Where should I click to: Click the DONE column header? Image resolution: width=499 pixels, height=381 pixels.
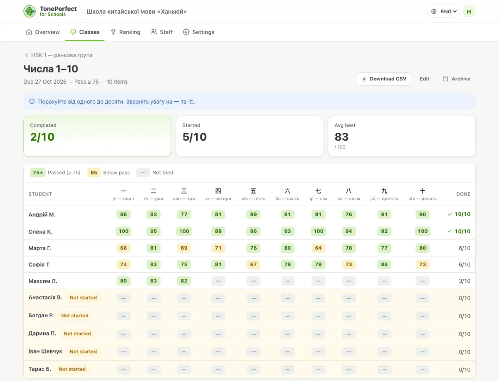coord(463,194)
